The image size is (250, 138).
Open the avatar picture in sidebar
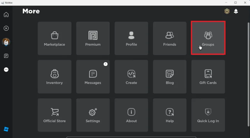click(6, 42)
